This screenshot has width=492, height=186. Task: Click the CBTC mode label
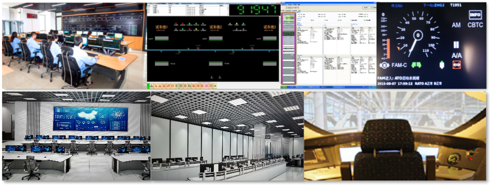coord(475,25)
